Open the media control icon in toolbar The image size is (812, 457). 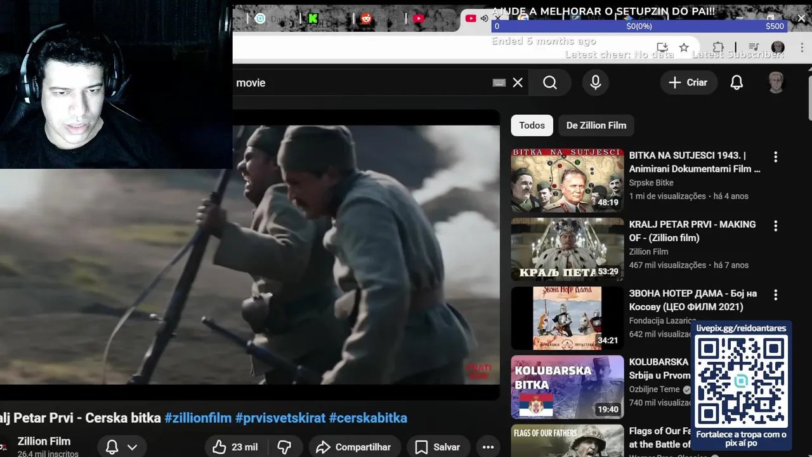754,48
